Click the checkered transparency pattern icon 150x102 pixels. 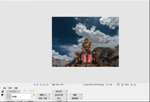[114, 85]
